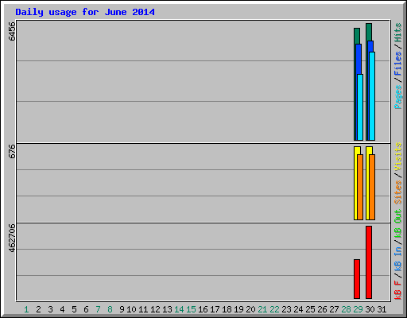Viewport: 407px width, 318px height.
Task: Click the 'Pages' legend label
Action: tap(398, 97)
